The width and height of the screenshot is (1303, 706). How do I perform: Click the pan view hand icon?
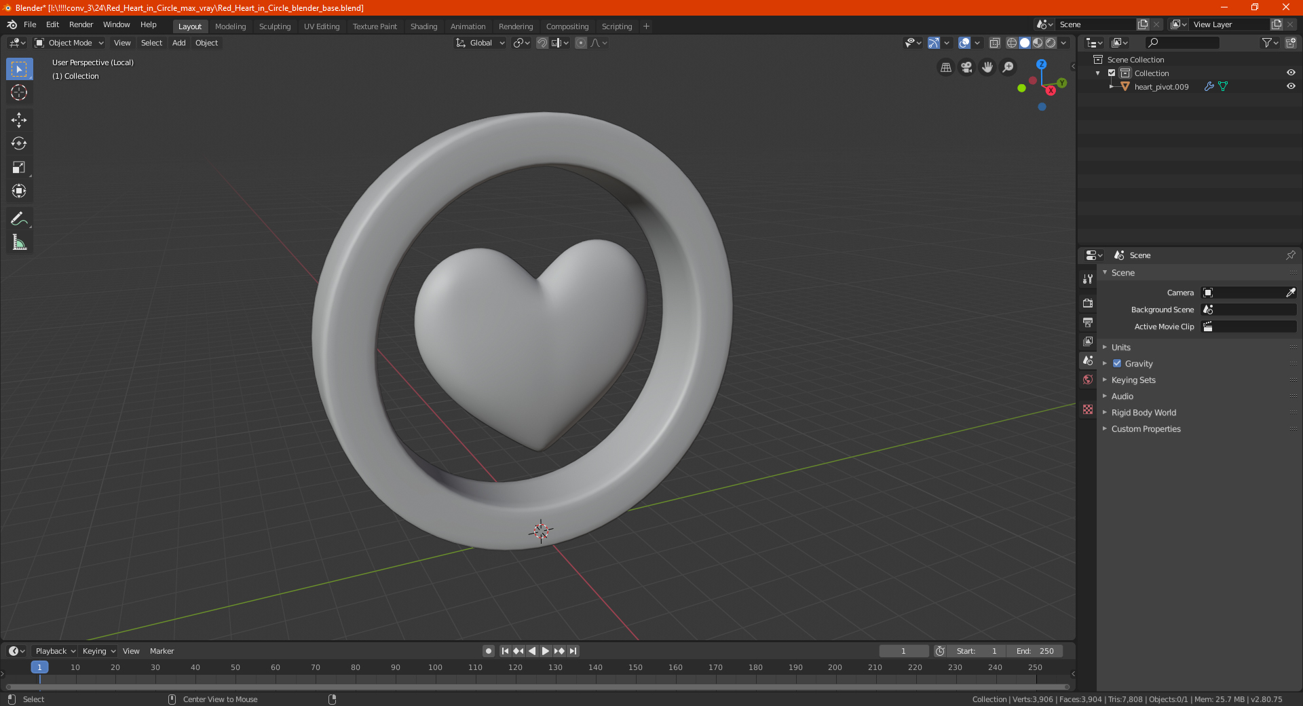click(x=987, y=67)
